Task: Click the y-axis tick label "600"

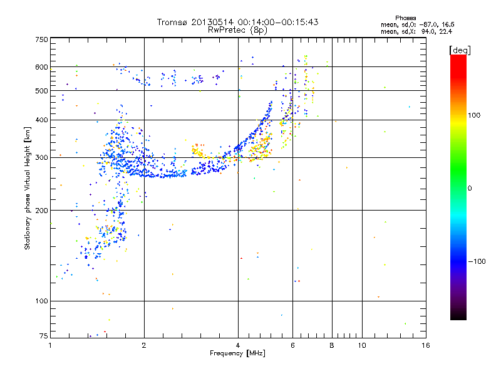Action: (41, 67)
